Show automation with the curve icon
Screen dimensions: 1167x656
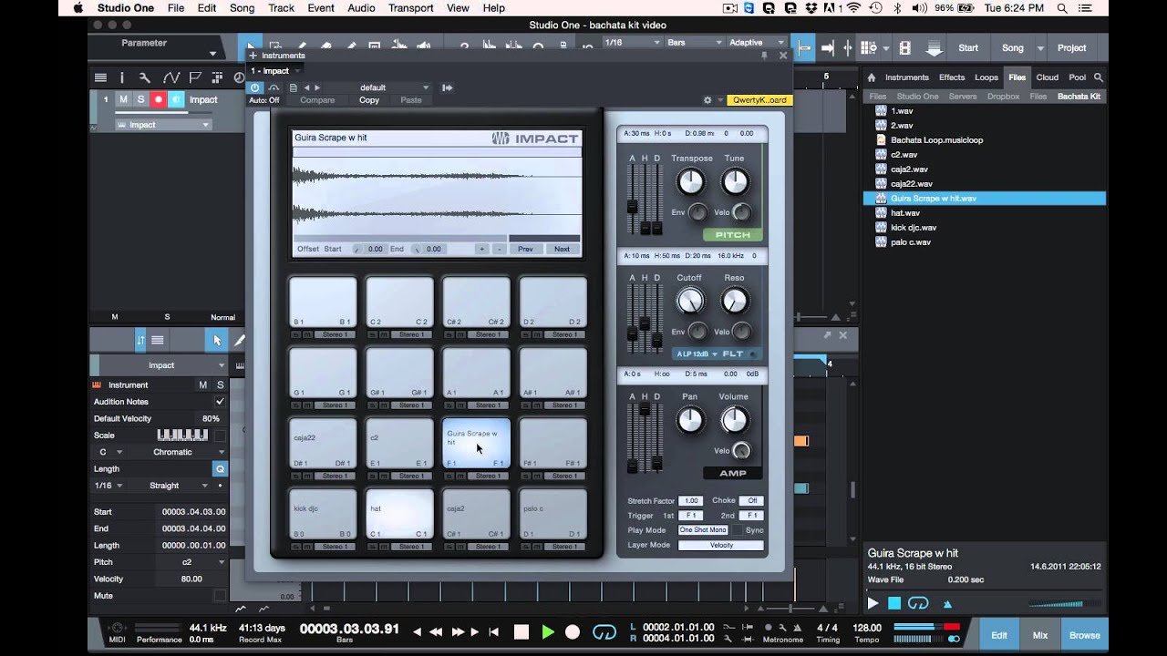[x=170, y=77]
